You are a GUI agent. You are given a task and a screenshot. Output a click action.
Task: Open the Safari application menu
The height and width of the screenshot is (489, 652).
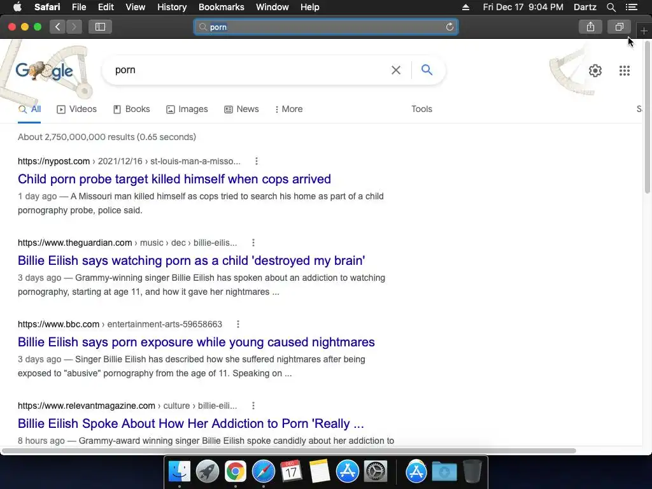point(47,7)
